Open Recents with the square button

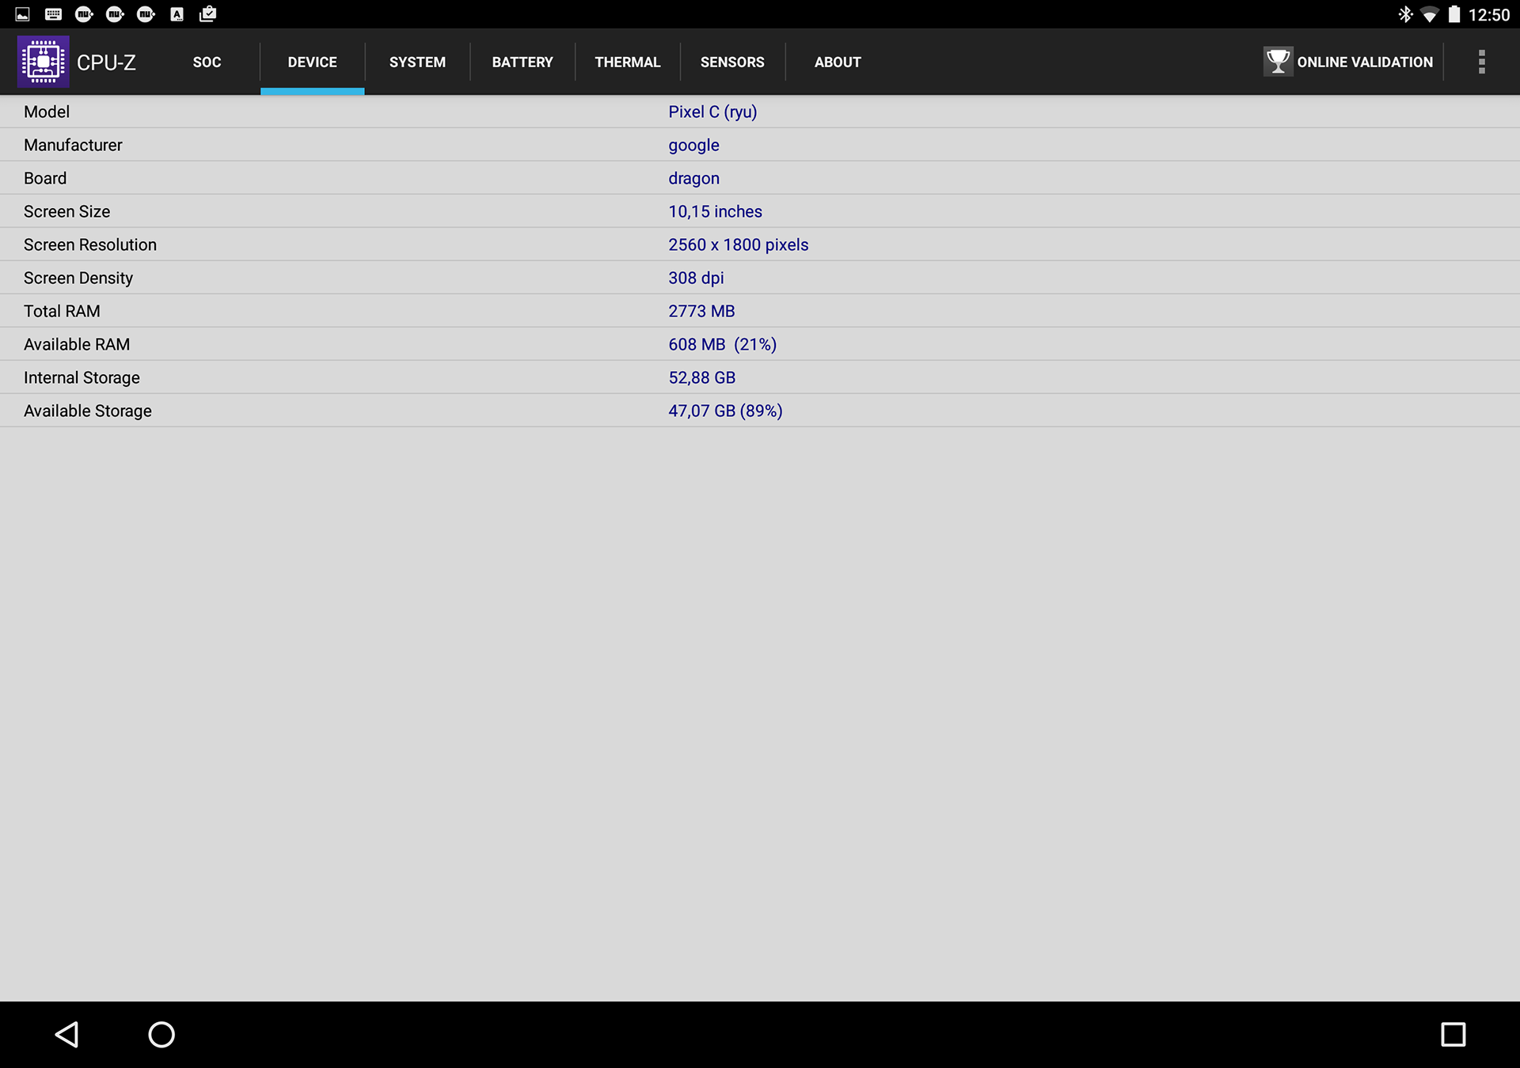pos(1453,1034)
